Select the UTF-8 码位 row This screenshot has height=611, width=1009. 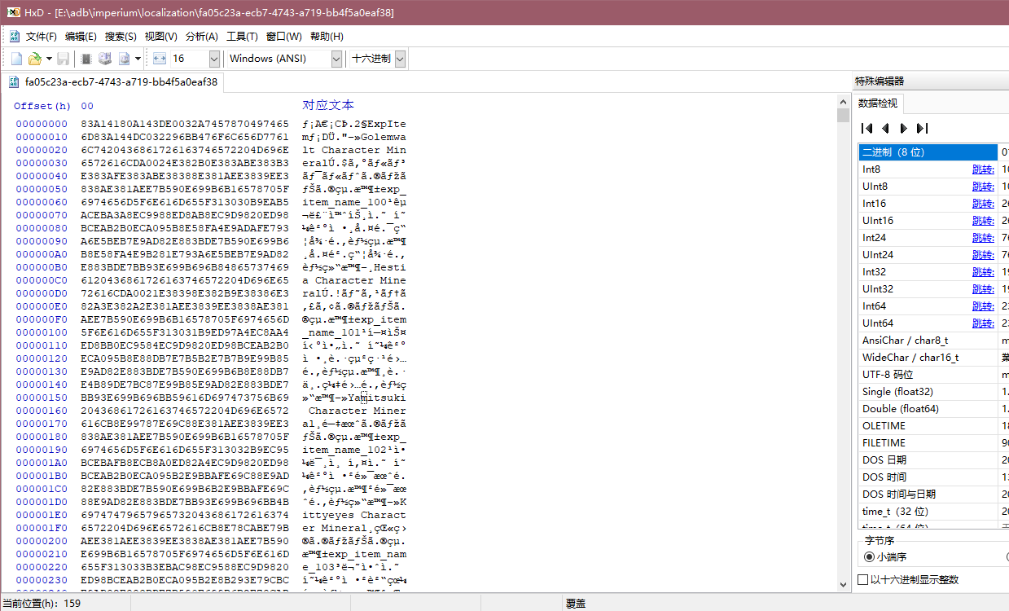[x=933, y=375]
